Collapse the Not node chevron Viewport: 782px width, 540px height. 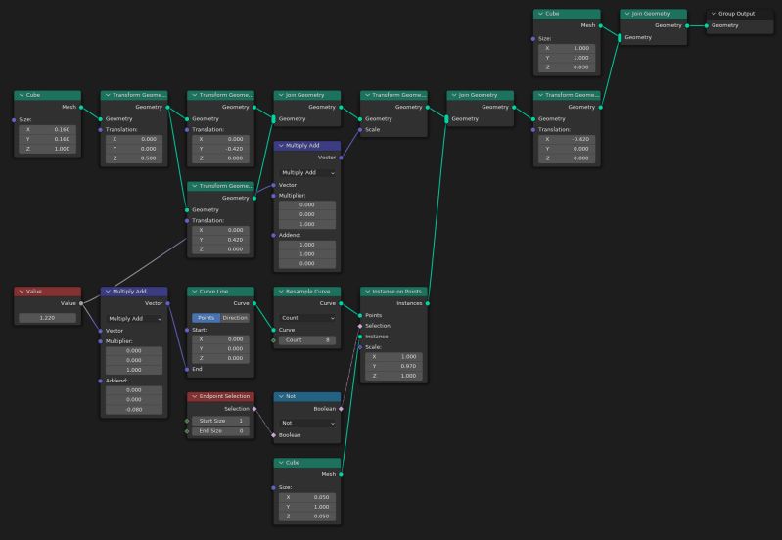[x=281, y=396]
